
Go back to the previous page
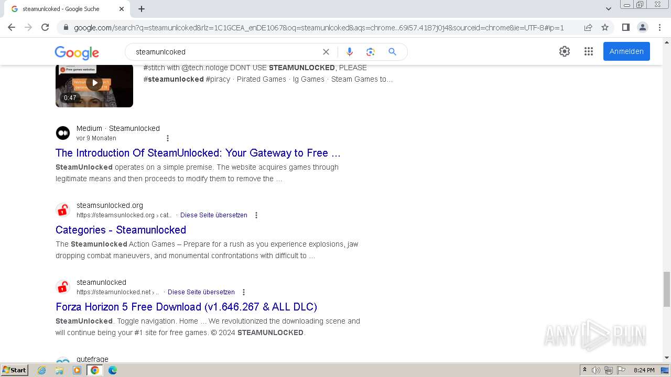coord(12,27)
